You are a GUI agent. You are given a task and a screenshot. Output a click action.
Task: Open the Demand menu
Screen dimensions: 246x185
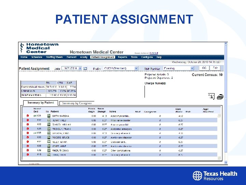coord(71,57)
